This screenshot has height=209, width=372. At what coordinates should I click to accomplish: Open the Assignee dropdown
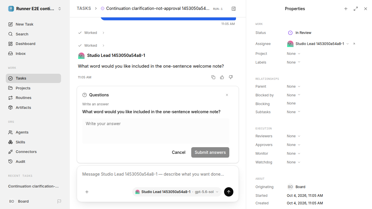318,44
